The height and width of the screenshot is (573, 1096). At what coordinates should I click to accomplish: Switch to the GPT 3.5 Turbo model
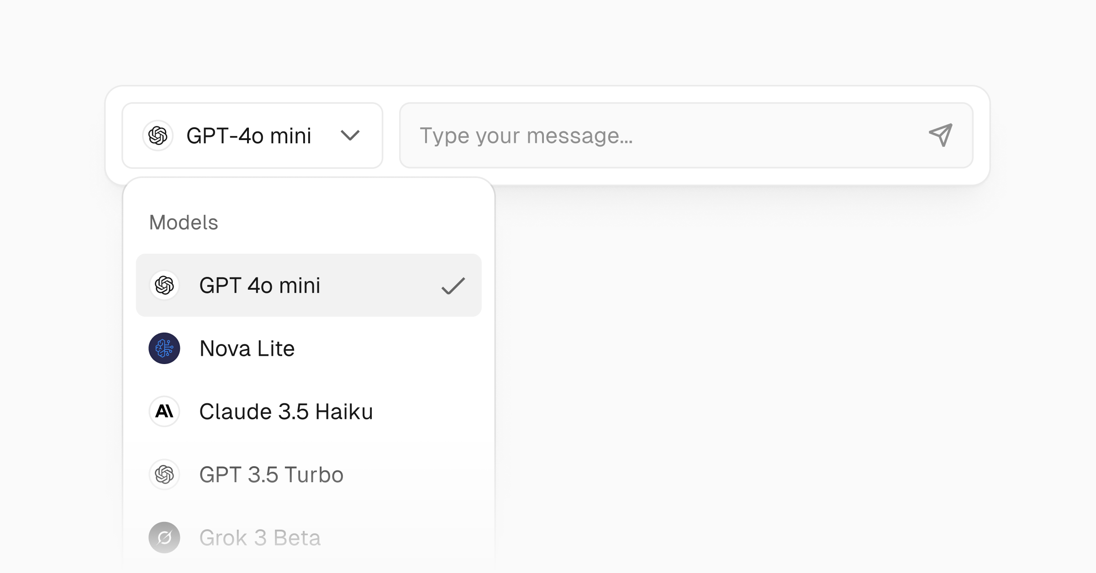(271, 474)
